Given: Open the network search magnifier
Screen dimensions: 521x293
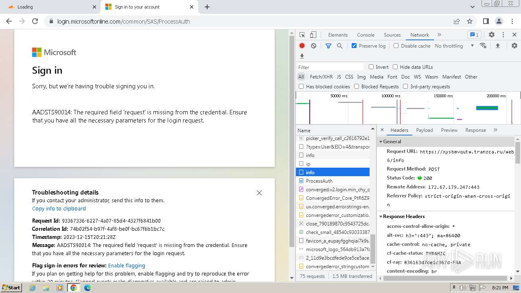Looking at the screenshot, I should click(340, 46).
